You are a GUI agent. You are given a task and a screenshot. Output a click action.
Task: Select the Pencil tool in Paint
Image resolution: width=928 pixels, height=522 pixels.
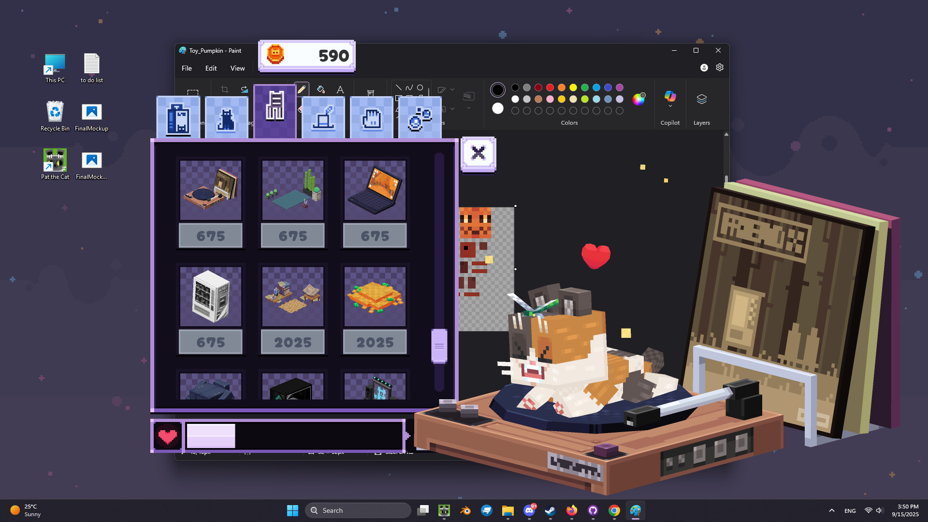pos(301,89)
